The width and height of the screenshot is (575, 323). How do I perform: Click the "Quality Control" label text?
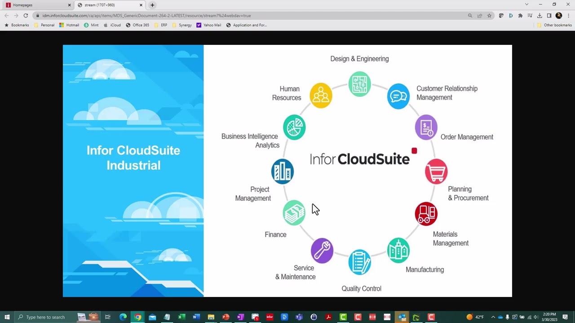coord(361,288)
